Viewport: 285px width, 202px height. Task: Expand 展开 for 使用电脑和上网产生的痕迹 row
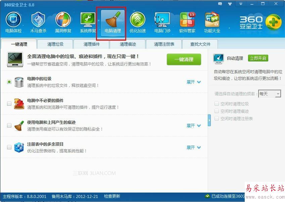tap(194, 125)
